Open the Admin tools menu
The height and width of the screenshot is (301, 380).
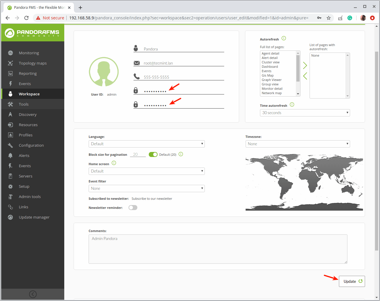pos(33,197)
